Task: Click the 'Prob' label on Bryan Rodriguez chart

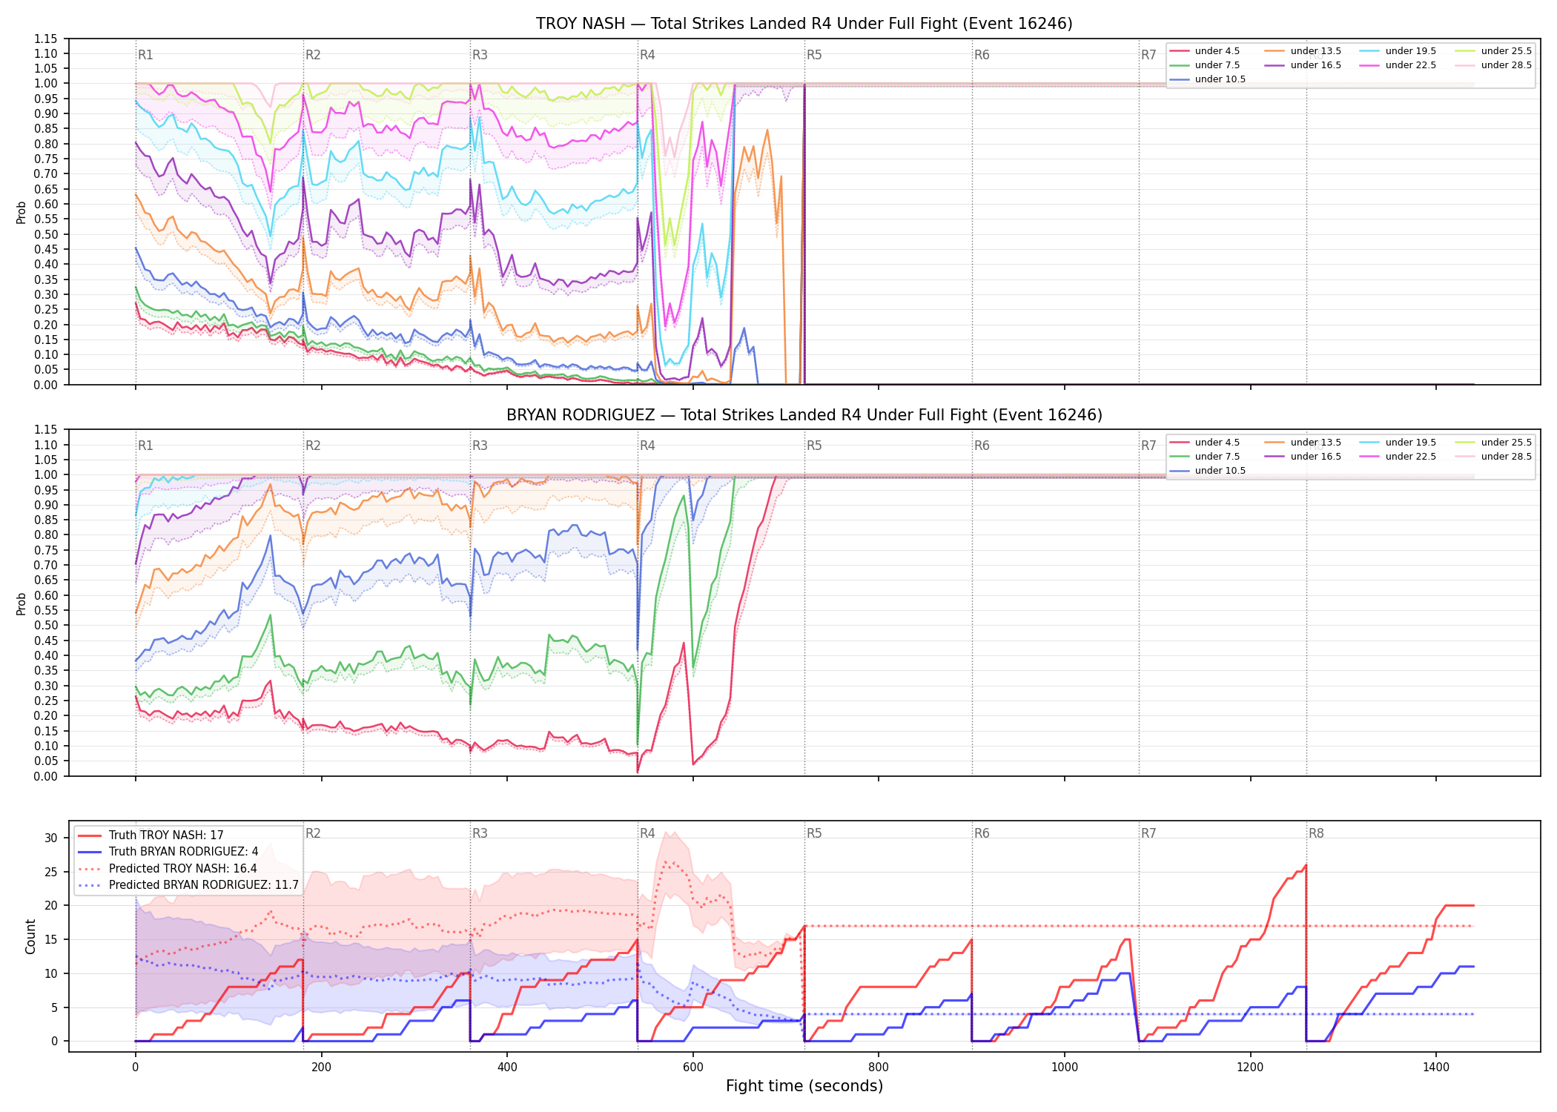Action: pos(22,603)
